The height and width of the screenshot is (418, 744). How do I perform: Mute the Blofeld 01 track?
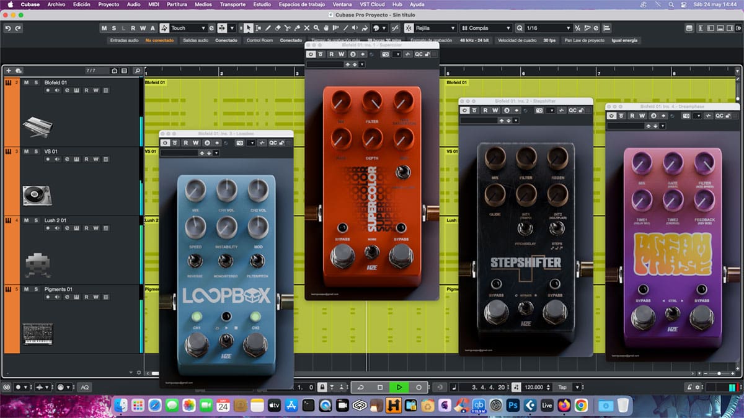point(27,82)
